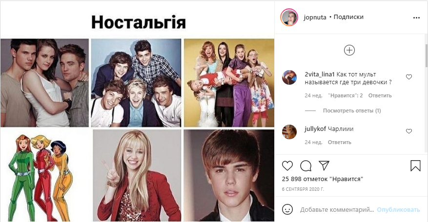Load more comments with plus circle
428x222 pixels.
[x=349, y=51]
